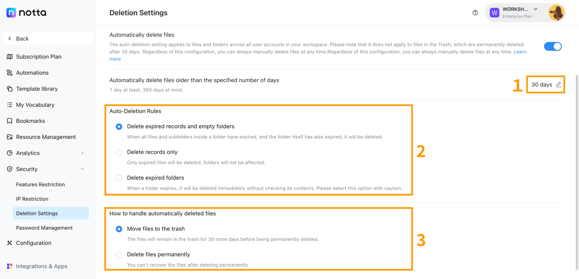Image resolution: width=579 pixels, height=279 pixels.
Task: Click the Bookmarks sidebar icon
Action: tap(10, 121)
